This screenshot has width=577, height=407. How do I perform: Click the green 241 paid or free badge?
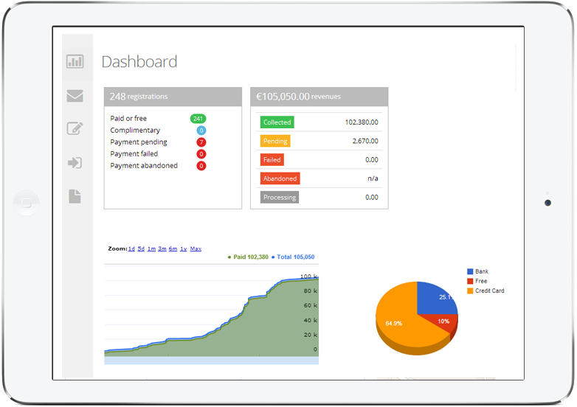click(198, 119)
